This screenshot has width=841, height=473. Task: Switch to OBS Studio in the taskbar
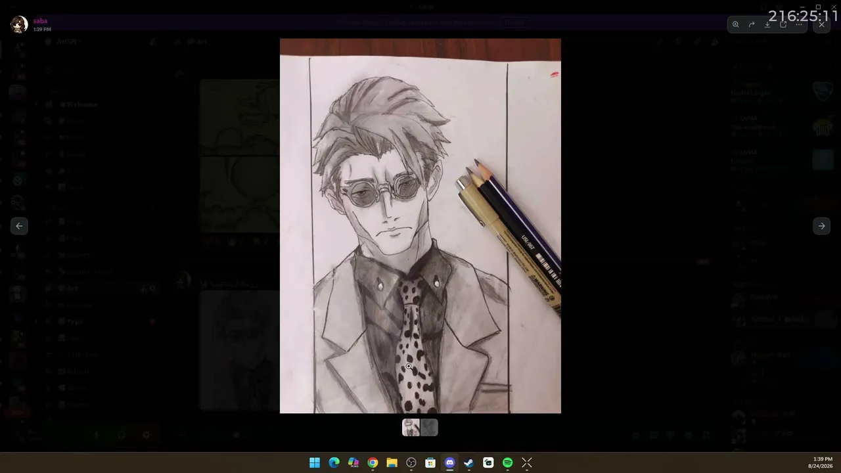click(x=411, y=463)
